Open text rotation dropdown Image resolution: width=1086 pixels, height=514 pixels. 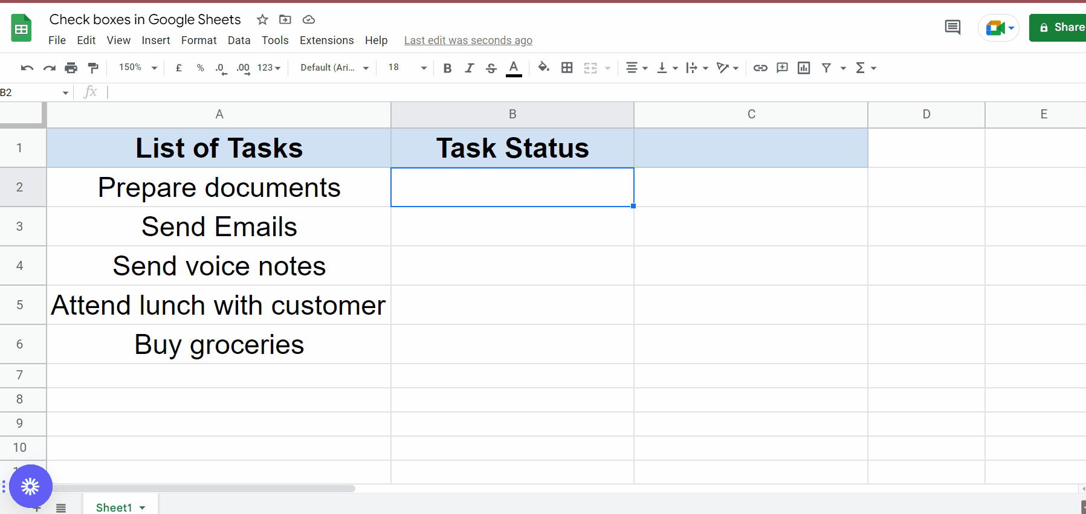click(x=727, y=68)
